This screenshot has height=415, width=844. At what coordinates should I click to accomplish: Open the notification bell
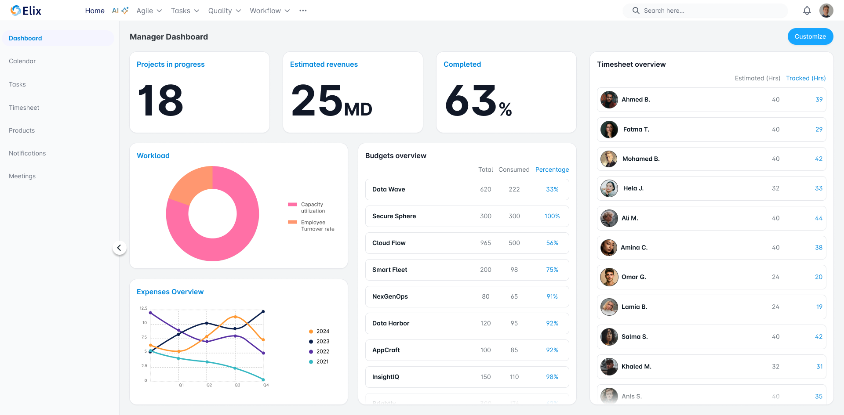pyautogui.click(x=807, y=11)
